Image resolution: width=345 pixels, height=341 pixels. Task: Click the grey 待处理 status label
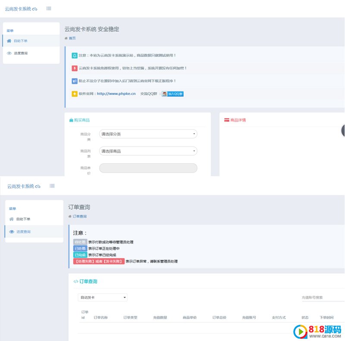tap(80, 242)
